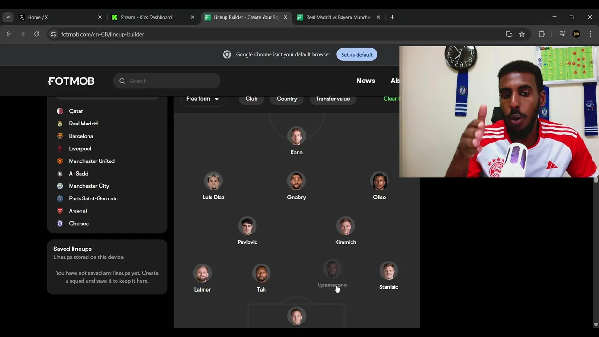Select Qatar flag icon in team list
The height and width of the screenshot is (337, 599).
coord(60,111)
